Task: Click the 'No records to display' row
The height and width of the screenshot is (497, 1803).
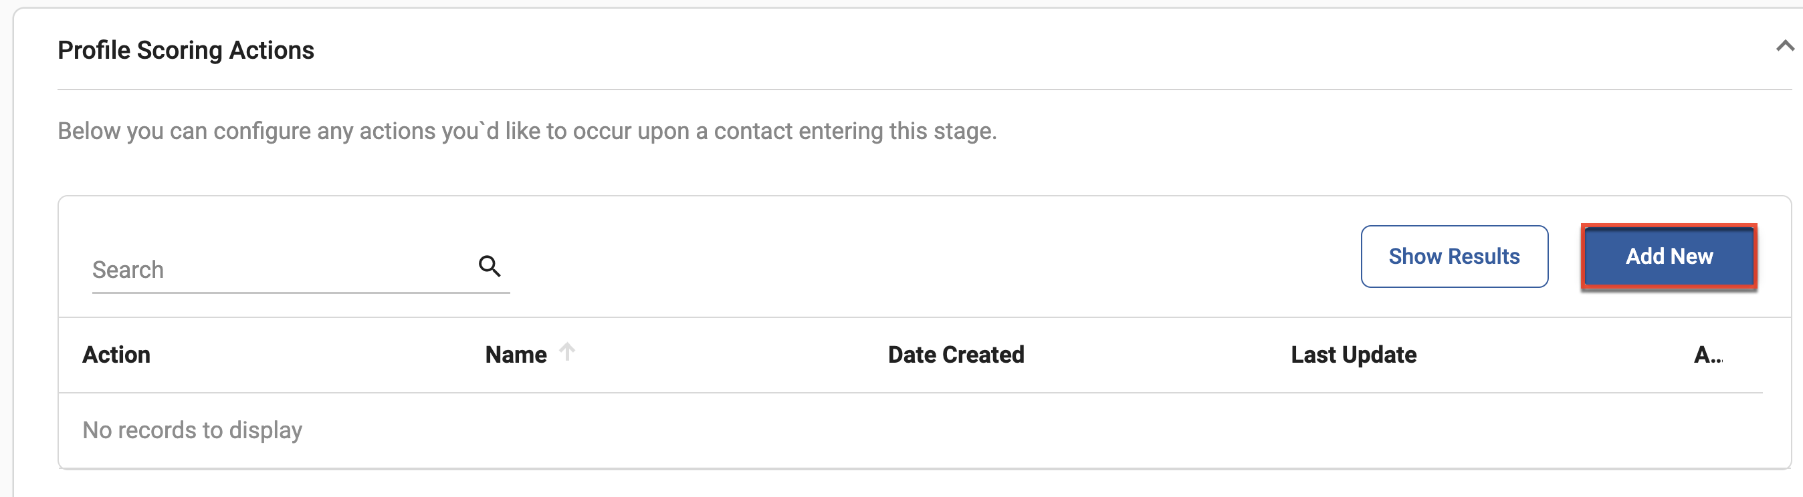Action: click(x=910, y=430)
